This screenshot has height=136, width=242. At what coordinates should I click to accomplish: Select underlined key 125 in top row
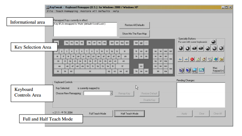click(x=141, y=43)
